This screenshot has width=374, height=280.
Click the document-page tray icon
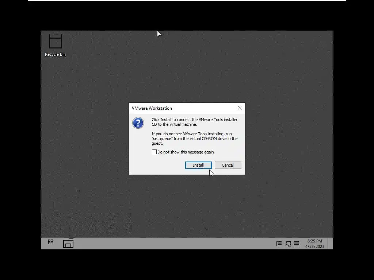point(279,244)
